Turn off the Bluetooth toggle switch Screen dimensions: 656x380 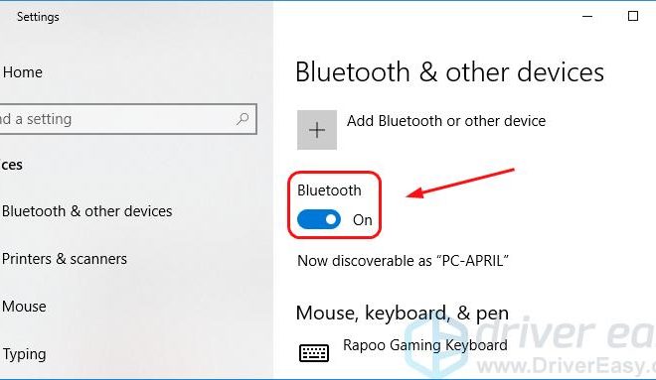point(319,219)
